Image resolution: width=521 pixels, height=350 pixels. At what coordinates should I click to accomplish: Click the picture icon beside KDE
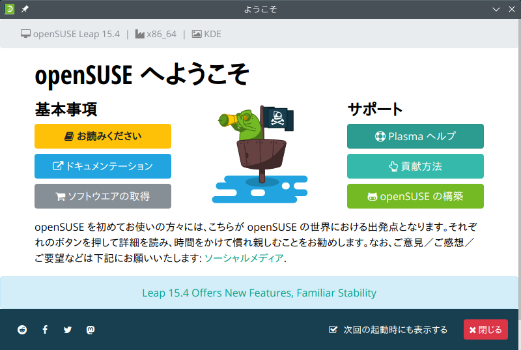[x=197, y=34]
